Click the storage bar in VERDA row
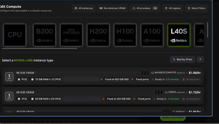 [x=82, y=99]
